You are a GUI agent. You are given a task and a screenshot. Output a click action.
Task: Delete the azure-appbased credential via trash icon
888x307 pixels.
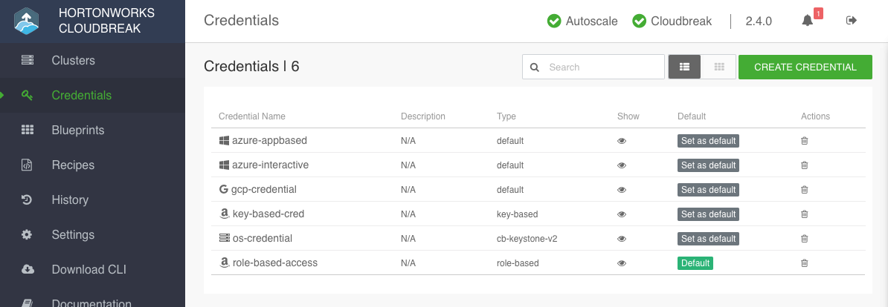click(804, 140)
